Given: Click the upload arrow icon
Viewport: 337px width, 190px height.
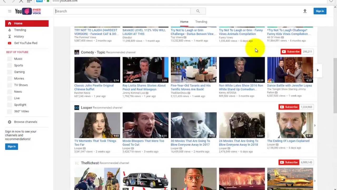Looking at the screenshot, I should pos(305,11).
